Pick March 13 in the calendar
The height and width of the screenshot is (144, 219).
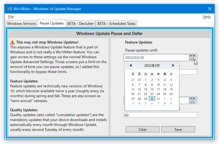coord(133,89)
